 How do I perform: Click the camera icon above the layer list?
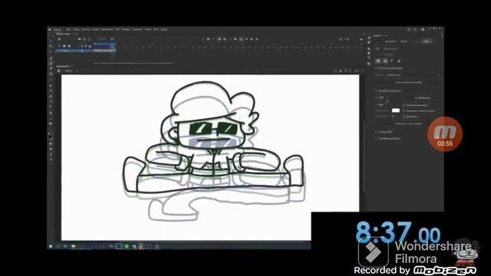(x=80, y=39)
